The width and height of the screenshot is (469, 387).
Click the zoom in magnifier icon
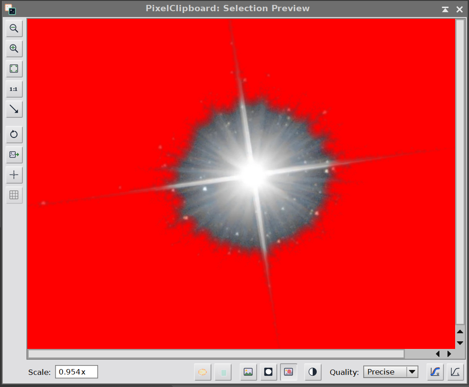coord(14,48)
